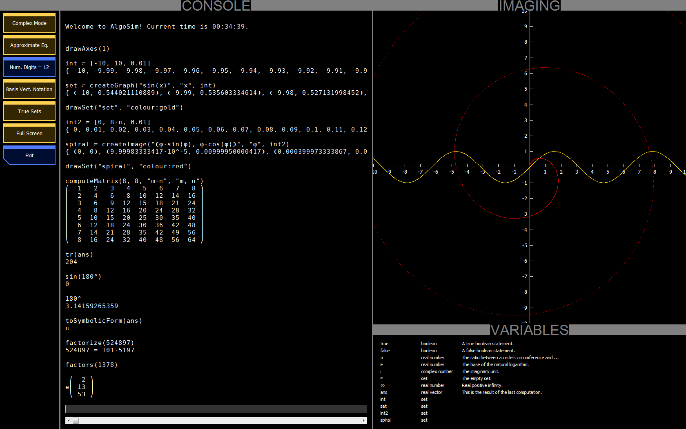Click the result '524897 = 101·5197'
The height and width of the screenshot is (429, 686).
click(x=100, y=350)
